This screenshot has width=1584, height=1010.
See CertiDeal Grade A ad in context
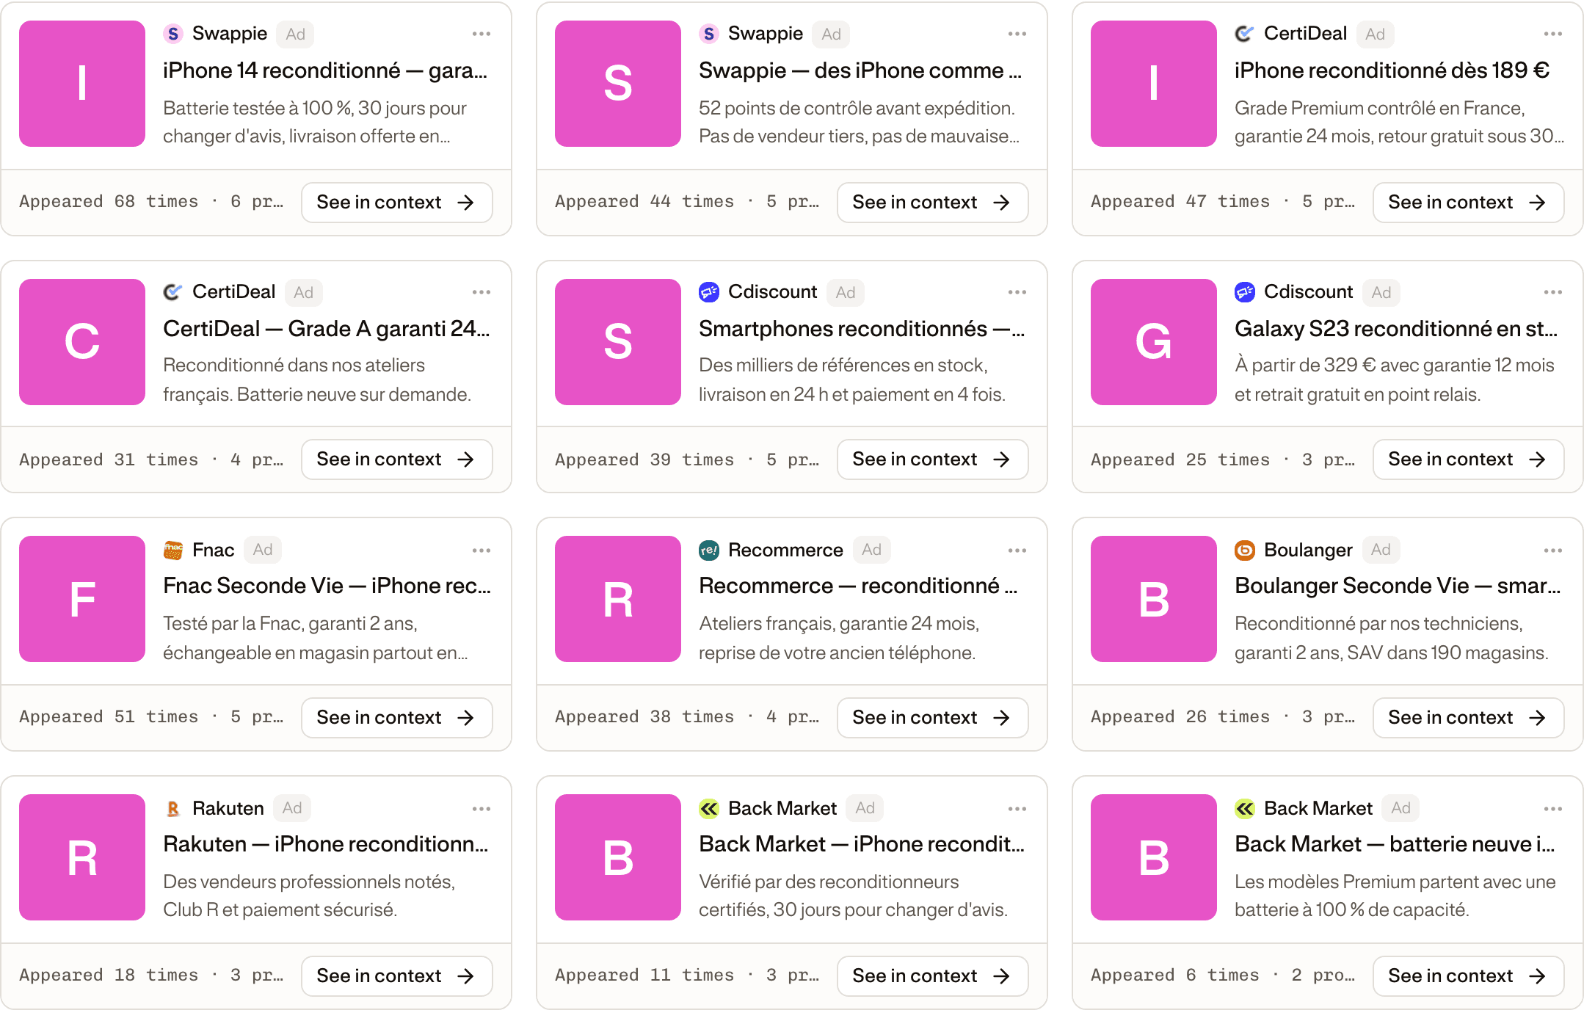tap(397, 459)
